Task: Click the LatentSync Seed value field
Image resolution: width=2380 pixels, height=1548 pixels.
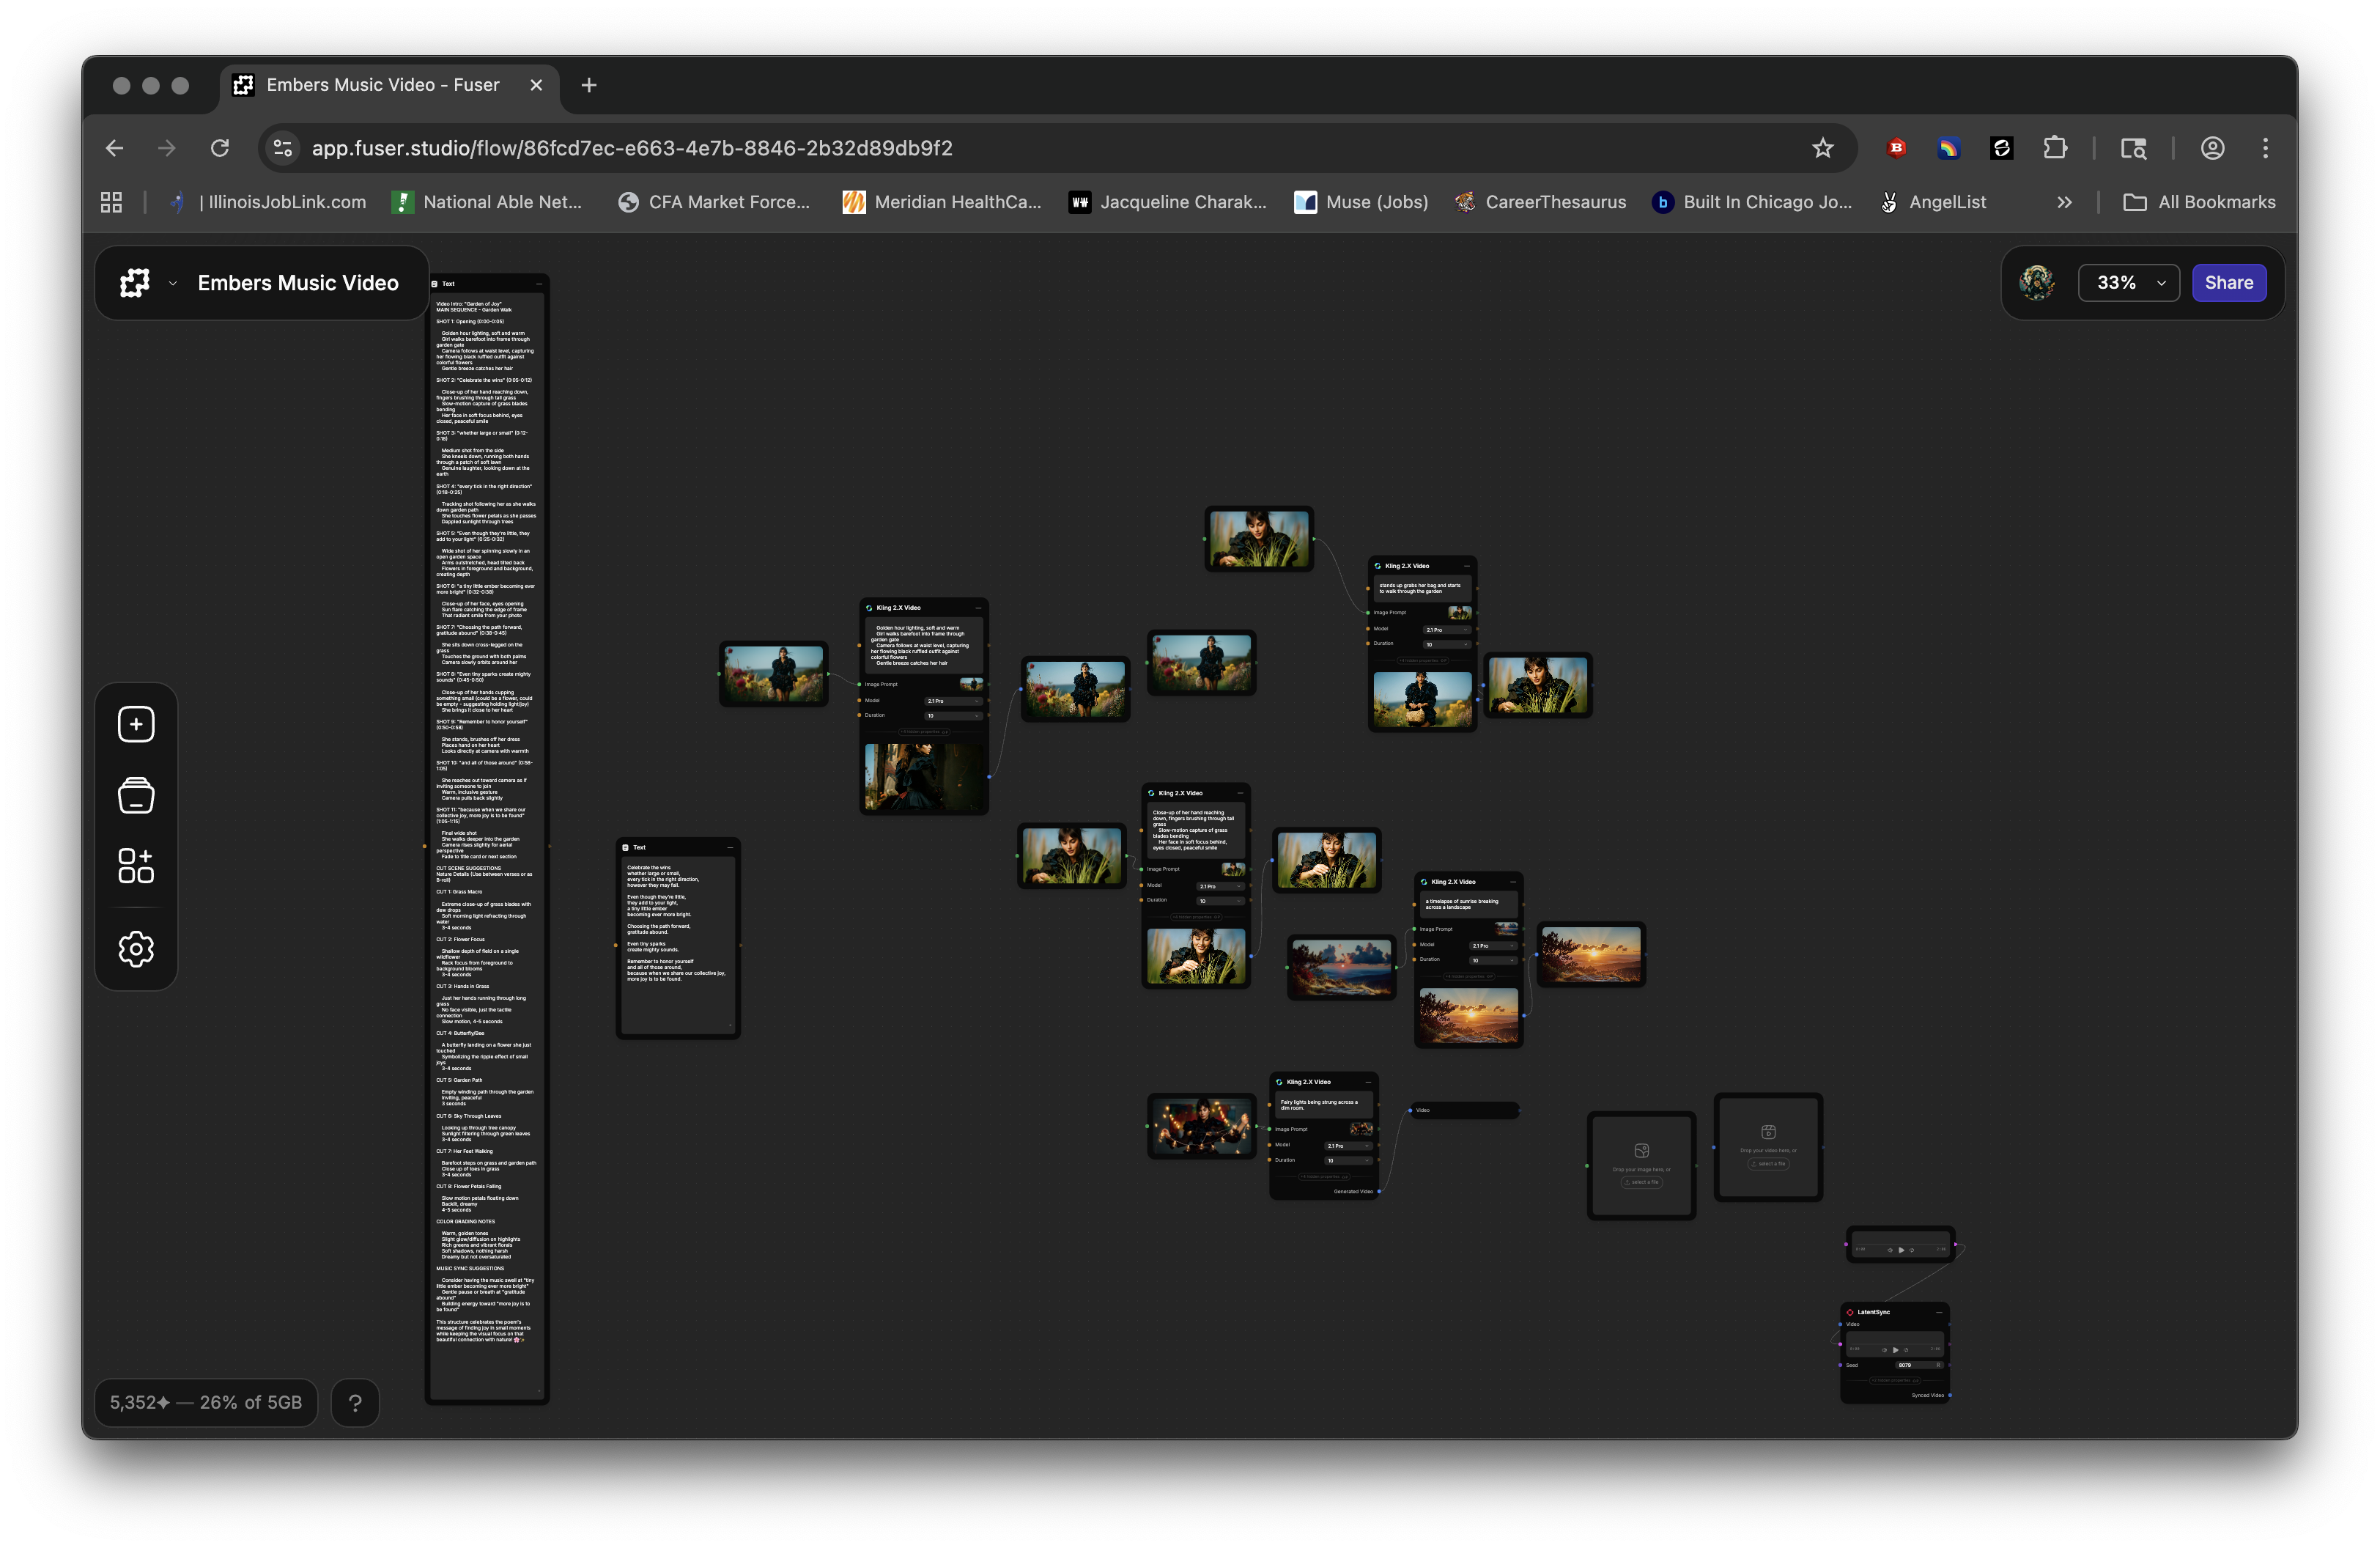Action: [1908, 1365]
